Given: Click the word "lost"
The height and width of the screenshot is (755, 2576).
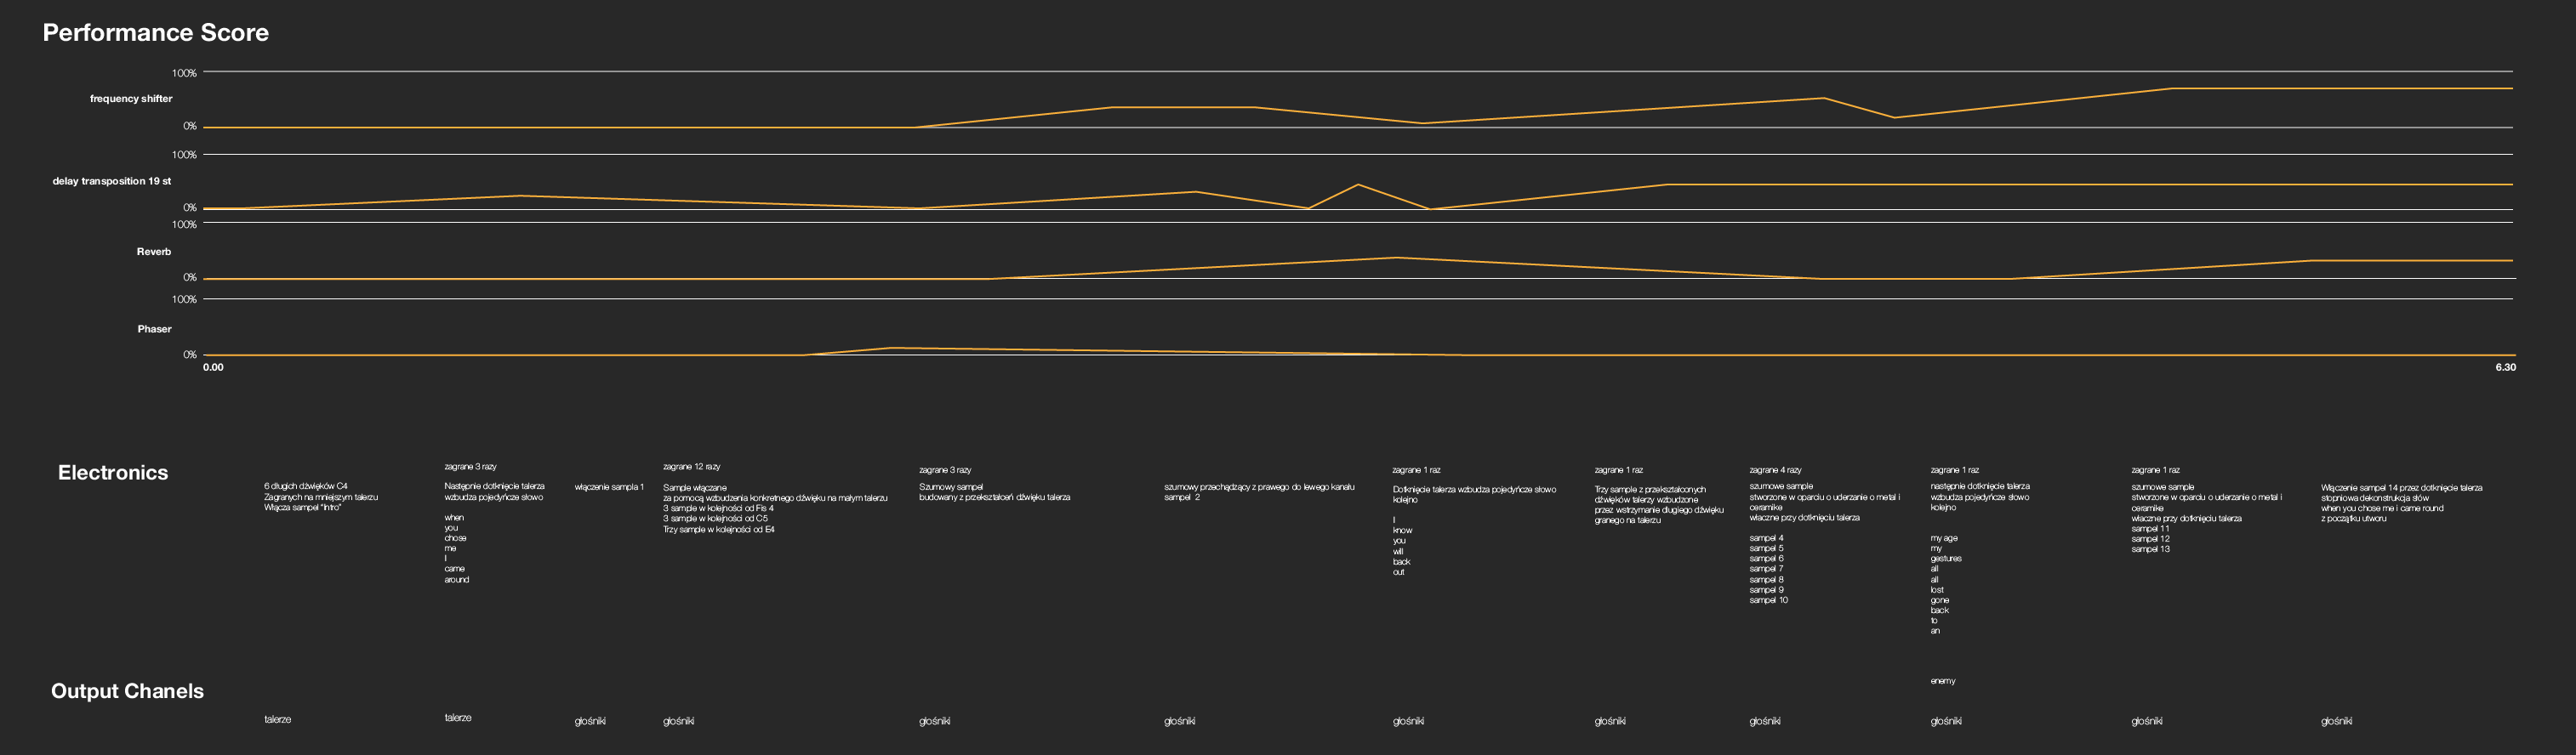Looking at the screenshot, I should [1937, 590].
